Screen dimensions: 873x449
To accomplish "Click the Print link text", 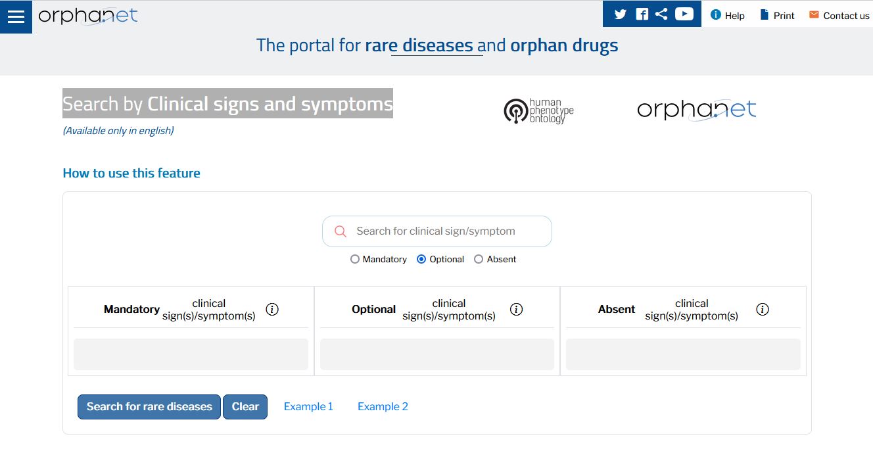I will click(784, 16).
